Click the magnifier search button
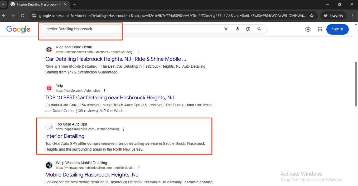This screenshot has height=186, width=358. click(x=259, y=29)
